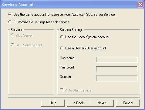Click the 'Service Settings' group label
This screenshot has height=110, width=145.
click(x=72, y=30)
